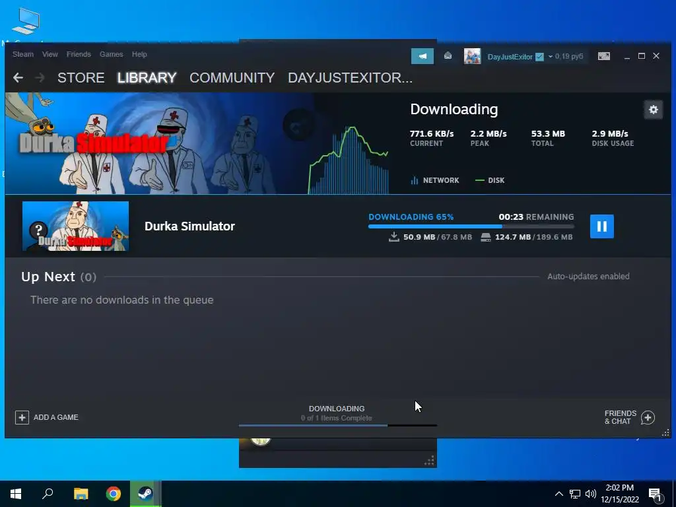Click the 2.9 MB/s disk usage value
The width and height of the screenshot is (676, 507).
[609, 133]
